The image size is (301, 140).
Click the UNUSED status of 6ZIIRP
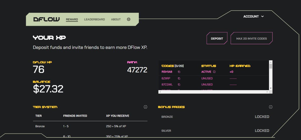coord(207,79)
